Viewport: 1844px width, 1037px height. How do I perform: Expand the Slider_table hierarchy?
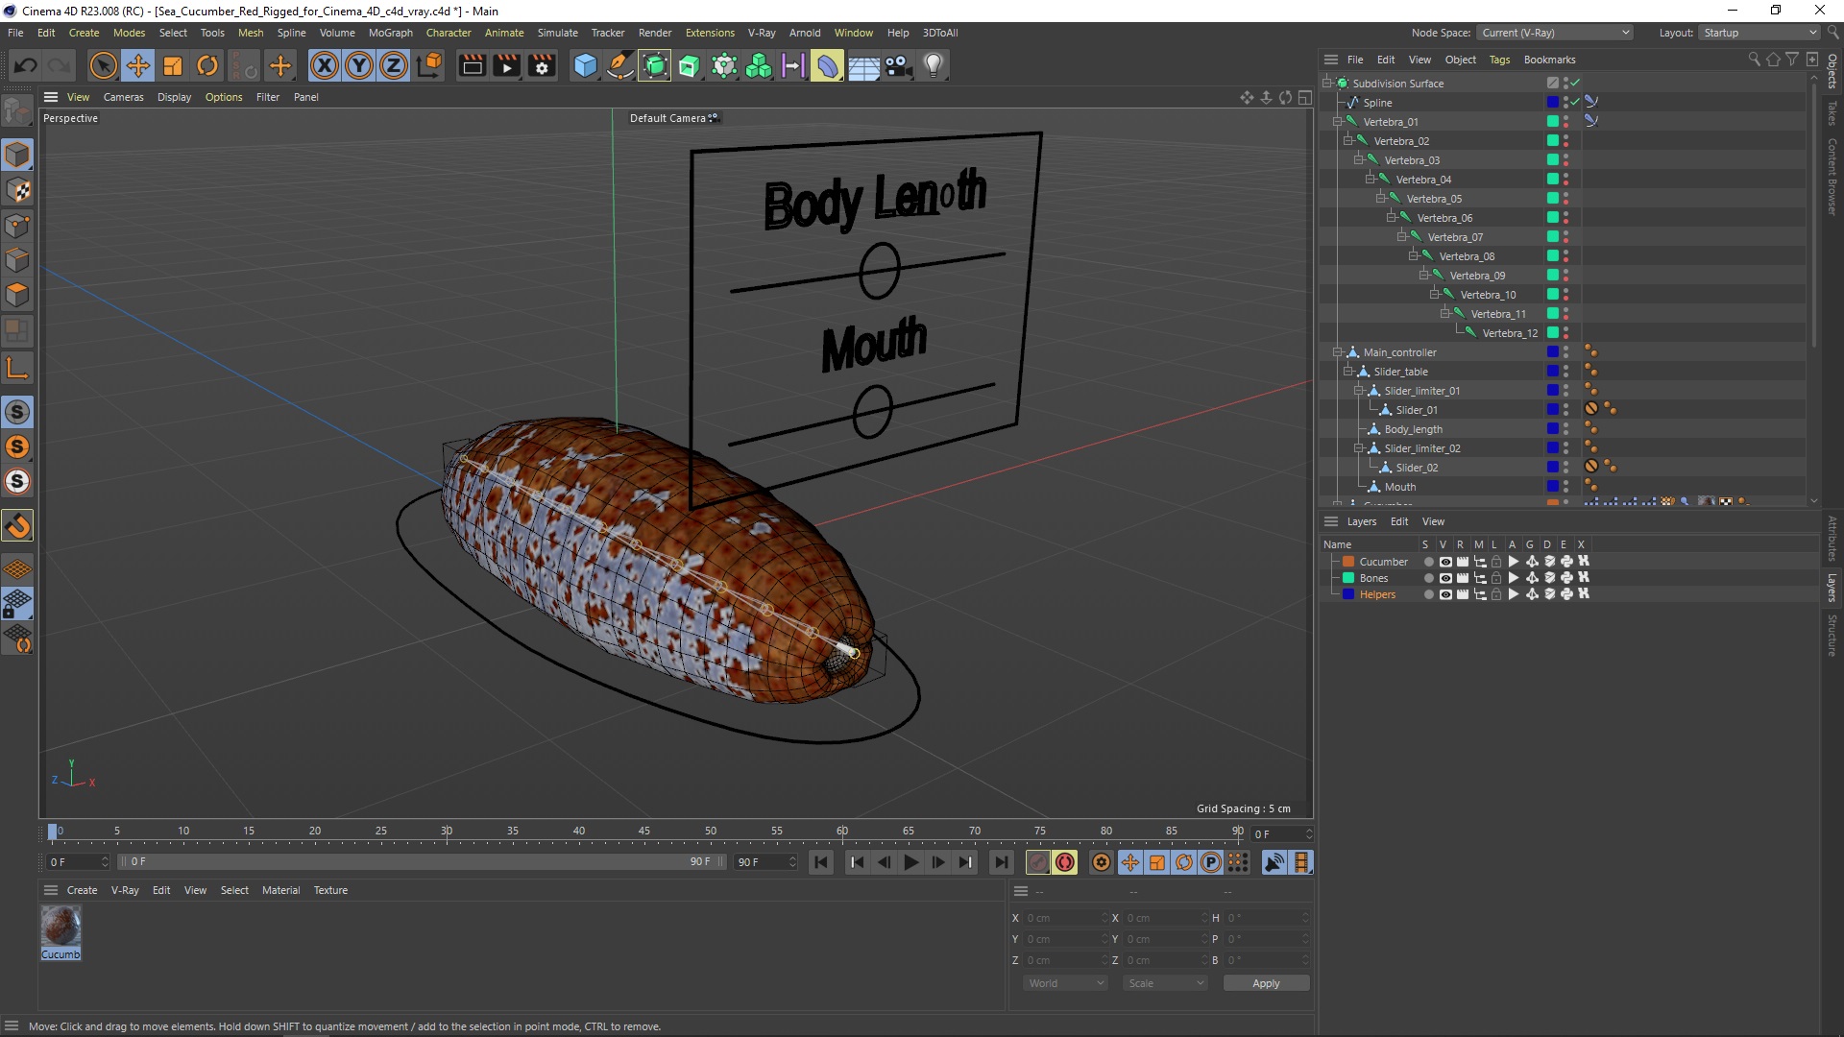click(x=1348, y=371)
